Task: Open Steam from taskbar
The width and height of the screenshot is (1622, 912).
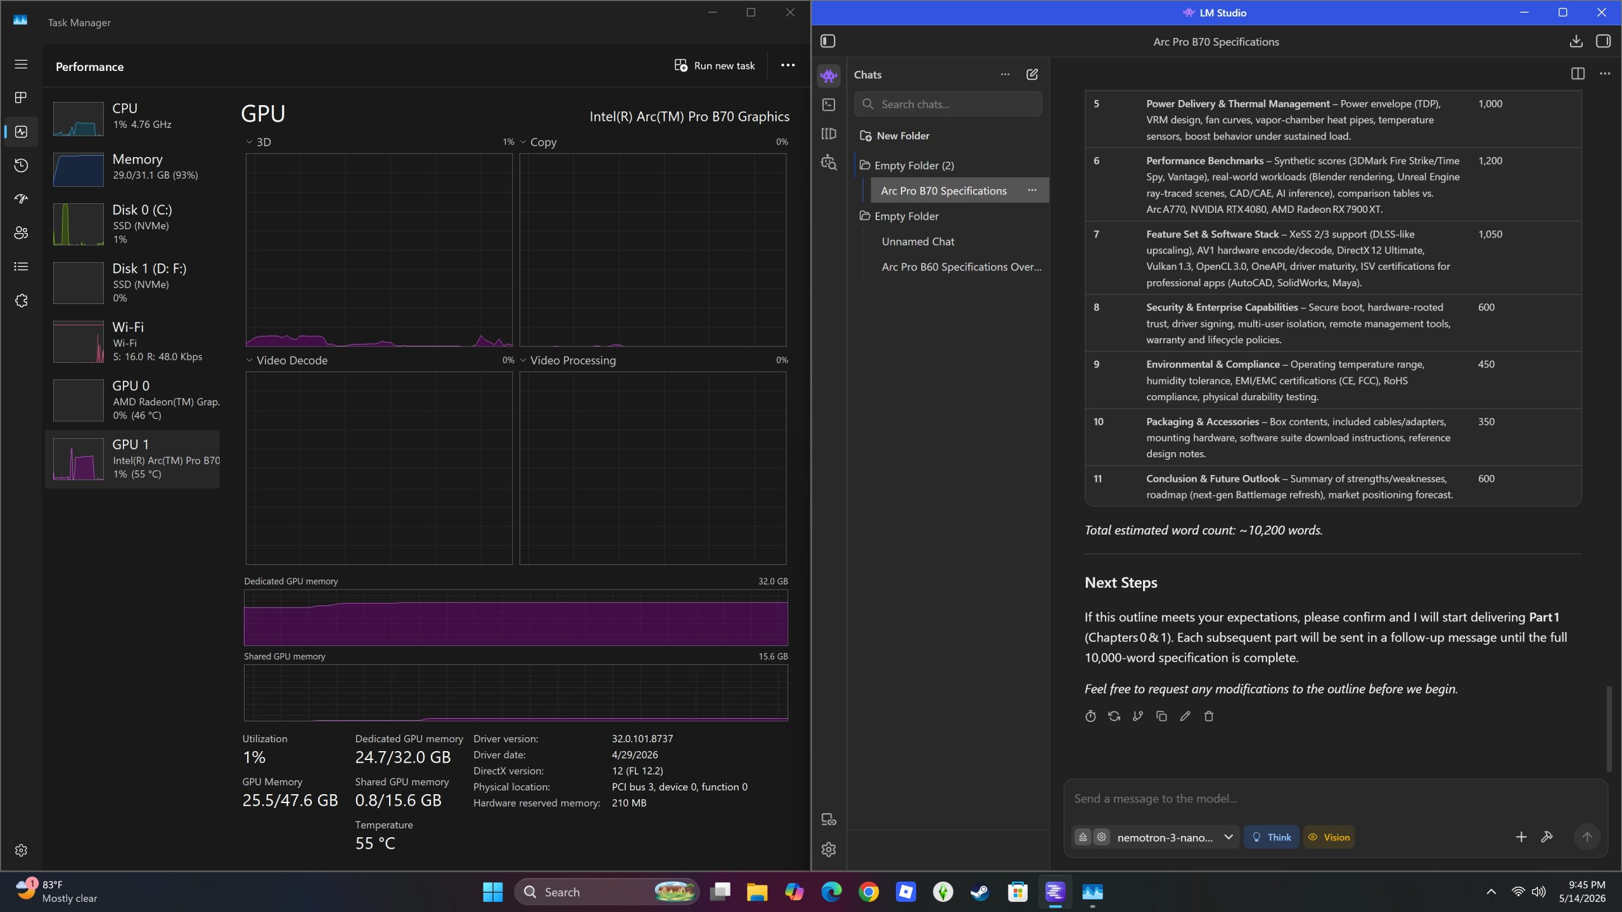Action: click(x=980, y=892)
